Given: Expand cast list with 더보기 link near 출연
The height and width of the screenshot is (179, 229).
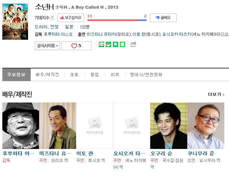Looking at the screenshot, I should (x=225, y=34).
